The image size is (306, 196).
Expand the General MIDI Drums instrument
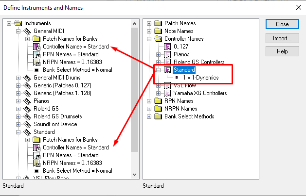[x=18, y=78]
